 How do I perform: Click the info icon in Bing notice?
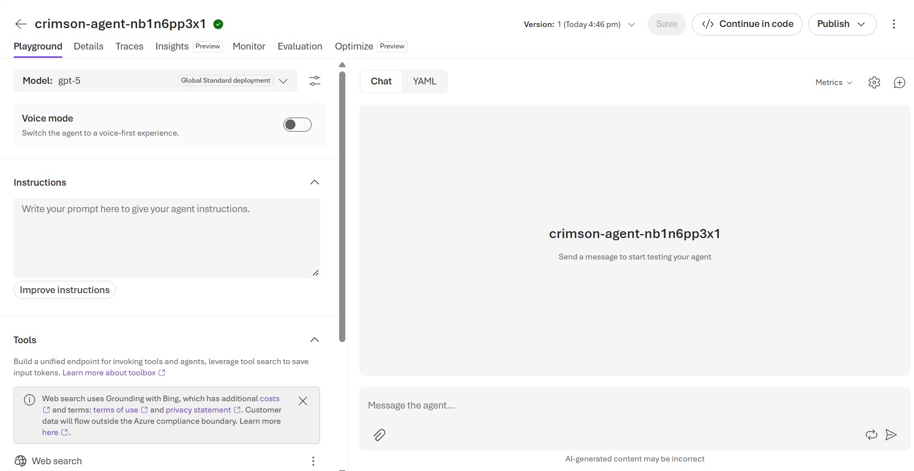click(29, 400)
